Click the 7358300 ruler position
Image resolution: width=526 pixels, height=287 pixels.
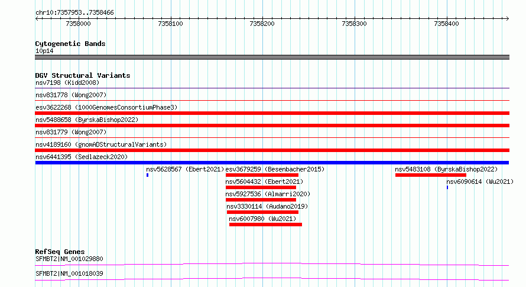click(x=354, y=24)
